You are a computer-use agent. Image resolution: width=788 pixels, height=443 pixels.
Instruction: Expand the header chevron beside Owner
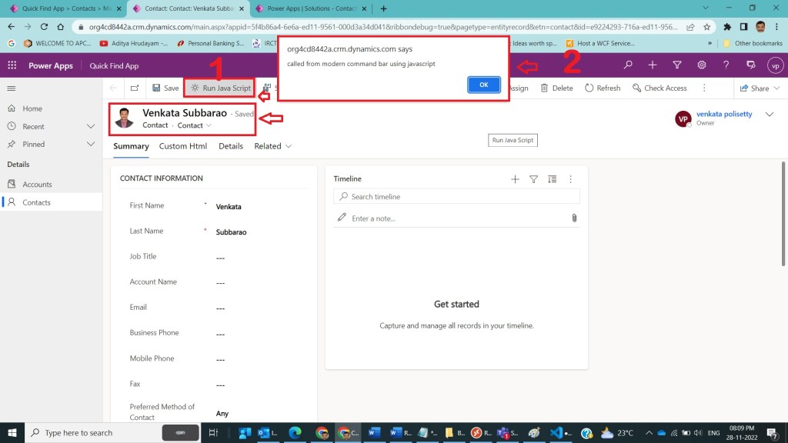pyautogui.click(x=770, y=115)
